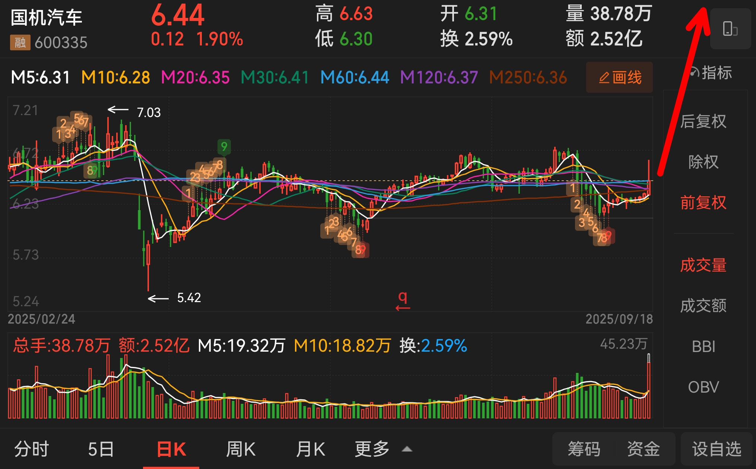Show the BBI indicator
This screenshot has width=756, height=469.
(x=703, y=346)
